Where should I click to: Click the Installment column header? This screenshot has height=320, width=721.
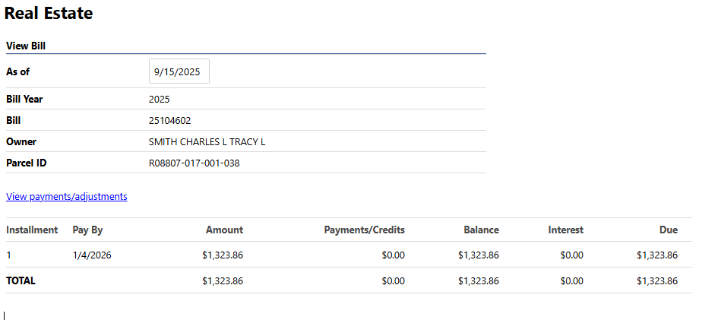point(32,230)
